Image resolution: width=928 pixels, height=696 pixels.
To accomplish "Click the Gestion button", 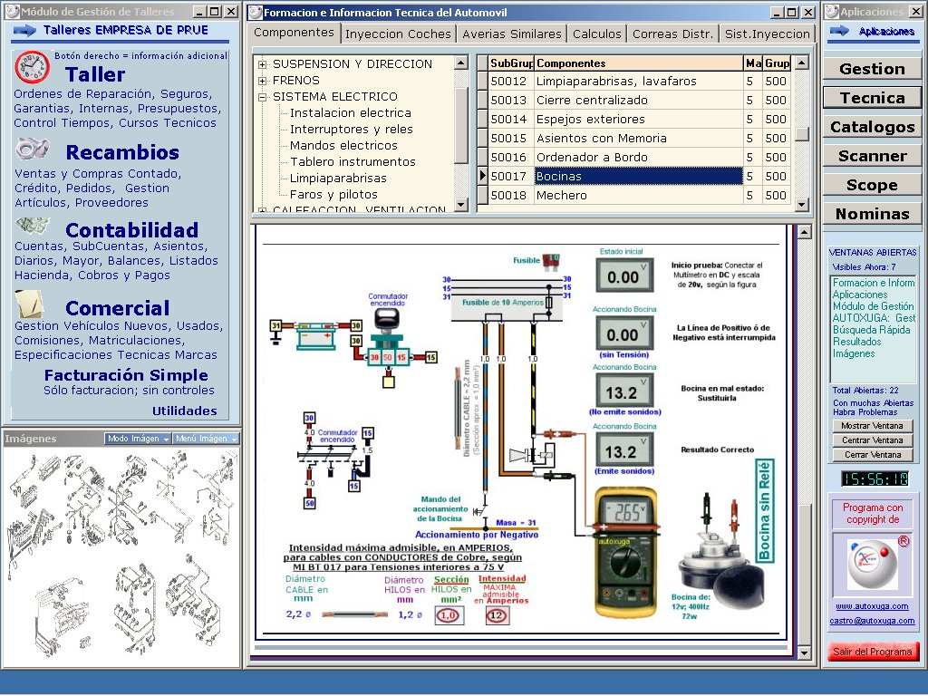I will (x=872, y=69).
